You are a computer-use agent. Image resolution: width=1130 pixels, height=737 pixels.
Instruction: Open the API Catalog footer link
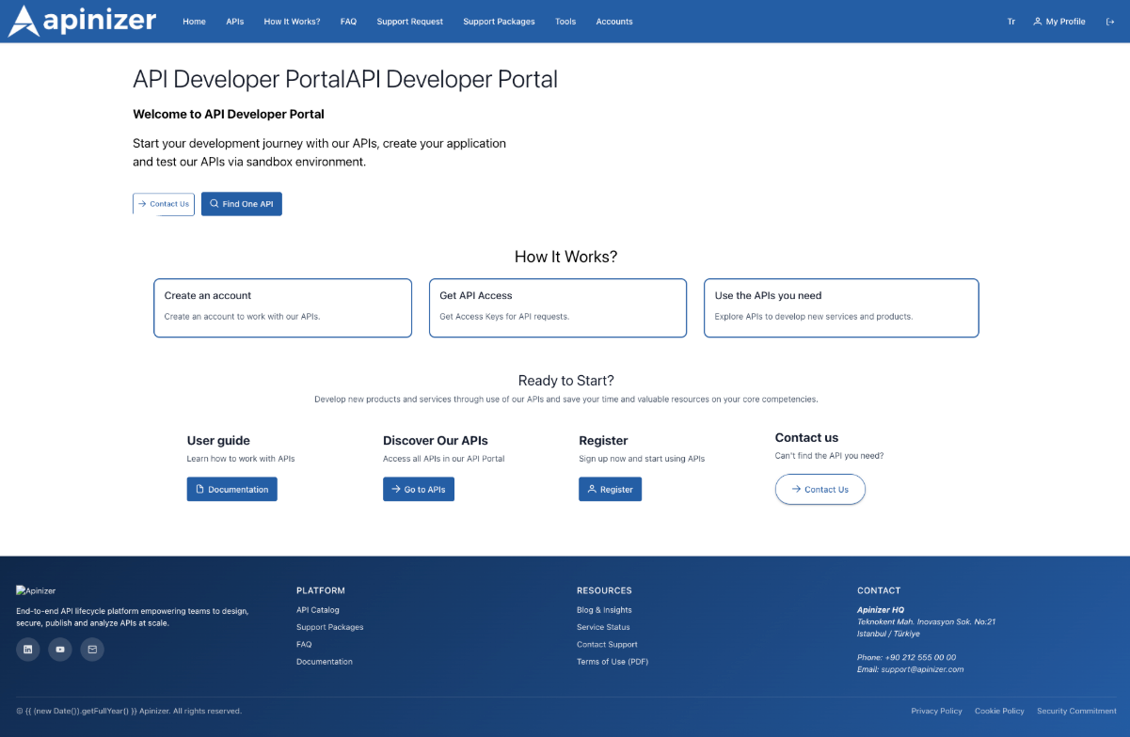pos(318,610)
